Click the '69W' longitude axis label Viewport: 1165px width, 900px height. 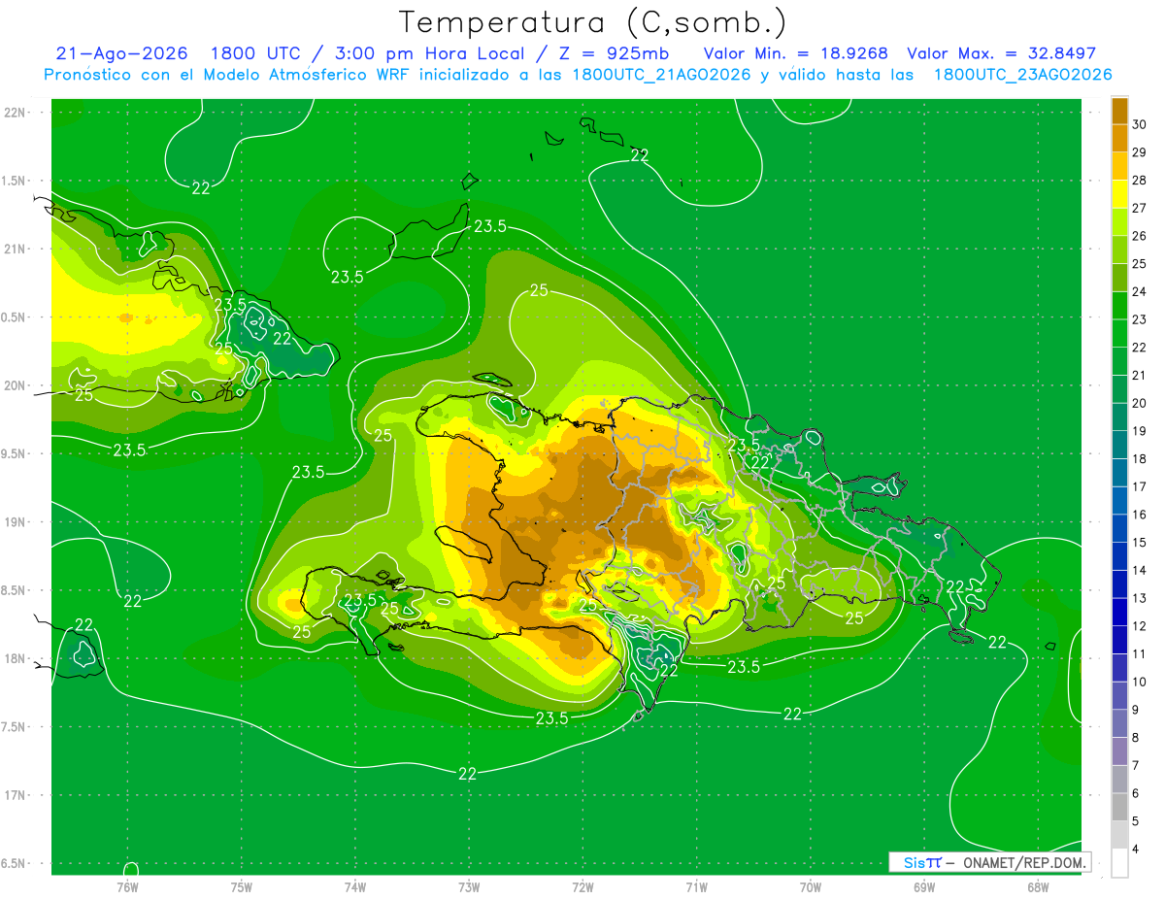[x=924, y=886]
